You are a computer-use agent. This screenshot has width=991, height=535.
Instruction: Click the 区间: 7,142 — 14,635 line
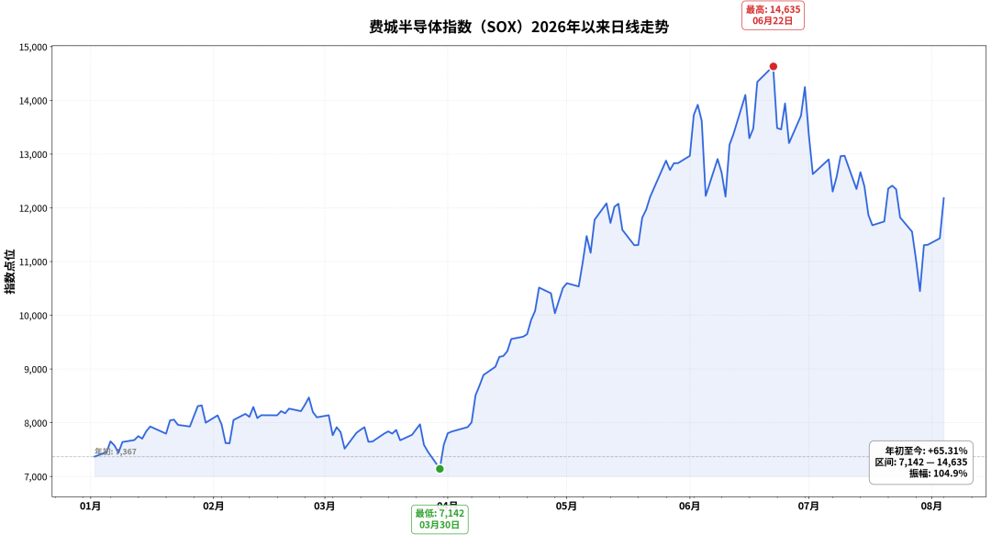pos(921,463)
